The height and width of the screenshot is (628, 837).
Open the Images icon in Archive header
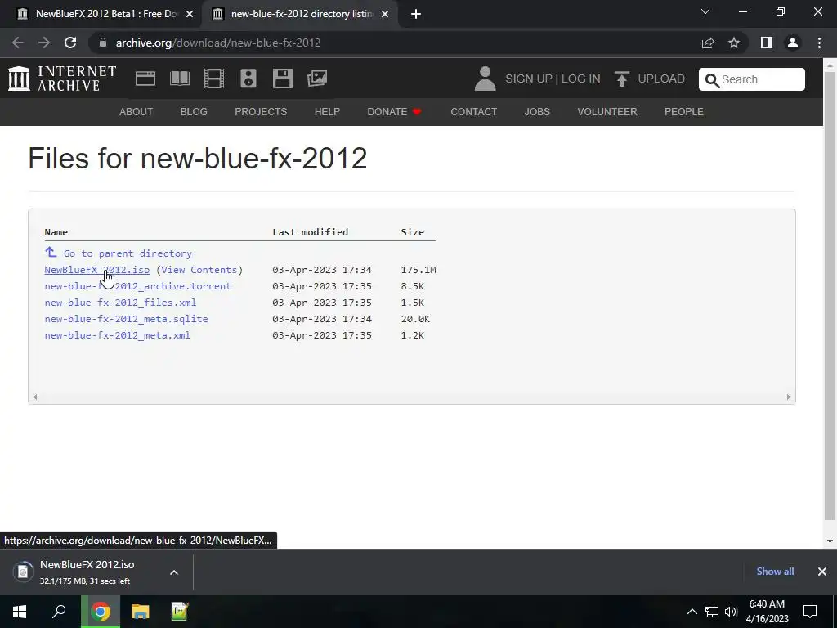[317, 78]
